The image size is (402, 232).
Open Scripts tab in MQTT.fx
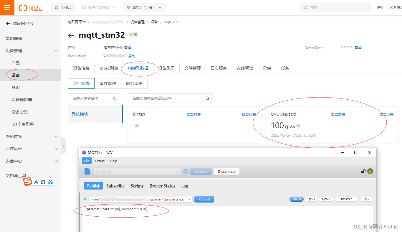click(x=137, y=186)
